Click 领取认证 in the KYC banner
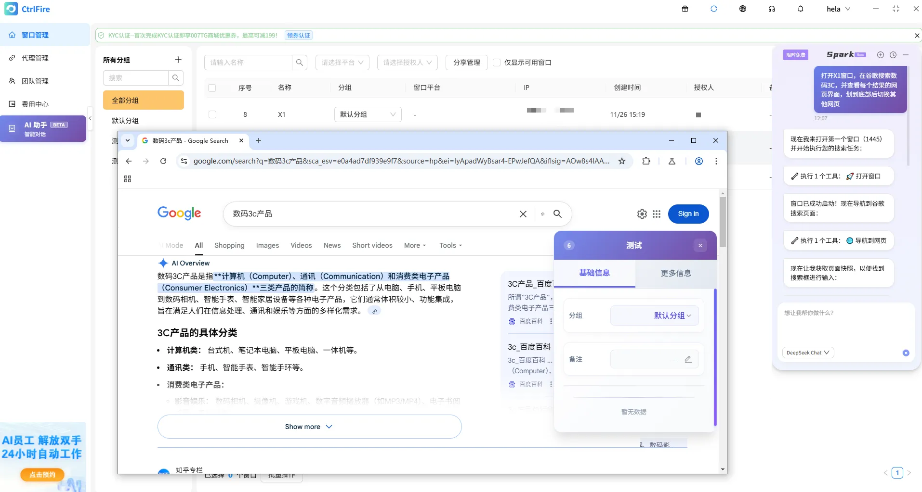 click(x=299, y=35)
